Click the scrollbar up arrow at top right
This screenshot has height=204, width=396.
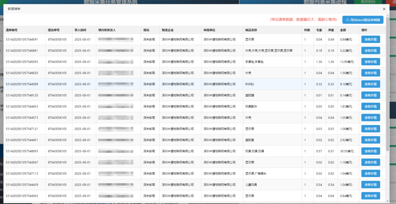click(388, 16)
